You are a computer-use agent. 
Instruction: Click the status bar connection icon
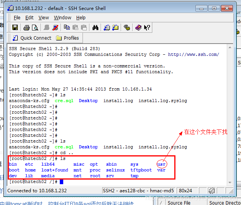[211, 191]
